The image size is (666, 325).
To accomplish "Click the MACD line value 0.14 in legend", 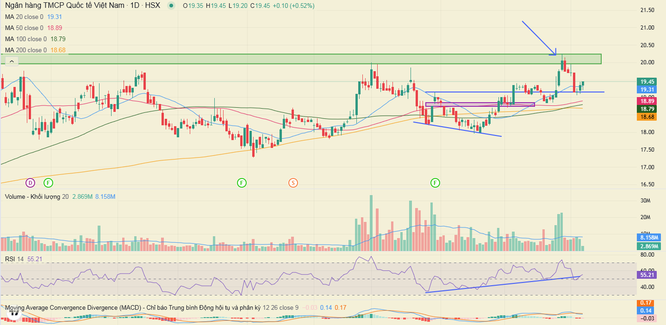I will tap(326, 307).
